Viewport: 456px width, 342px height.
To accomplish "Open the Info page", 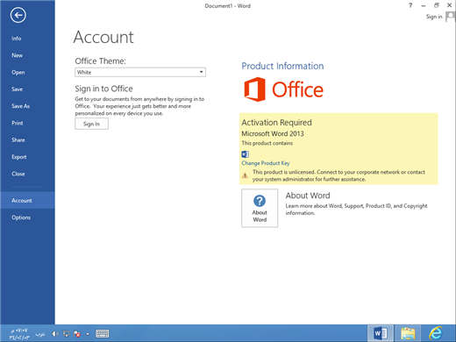I will tap(17, 39).
